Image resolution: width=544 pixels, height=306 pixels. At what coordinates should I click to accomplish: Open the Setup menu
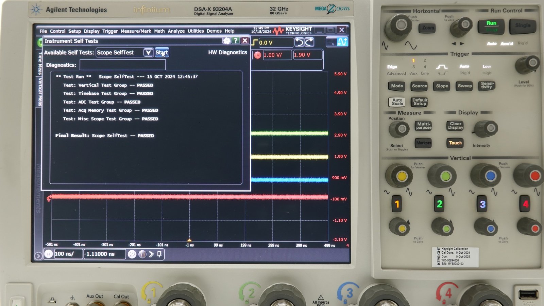point(74,31)
